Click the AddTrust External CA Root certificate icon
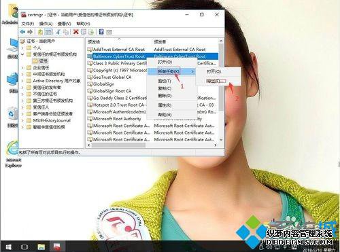 pos(90,50)
